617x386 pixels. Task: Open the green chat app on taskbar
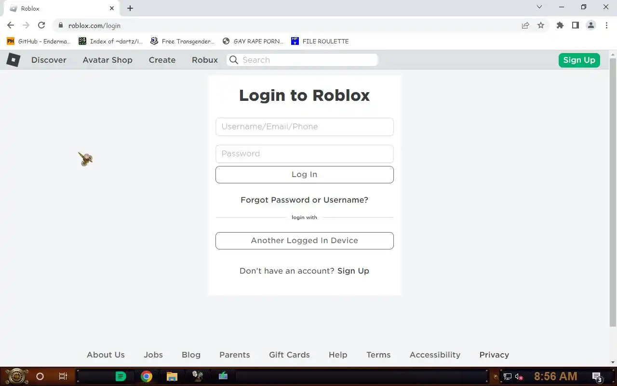(121, 376)
